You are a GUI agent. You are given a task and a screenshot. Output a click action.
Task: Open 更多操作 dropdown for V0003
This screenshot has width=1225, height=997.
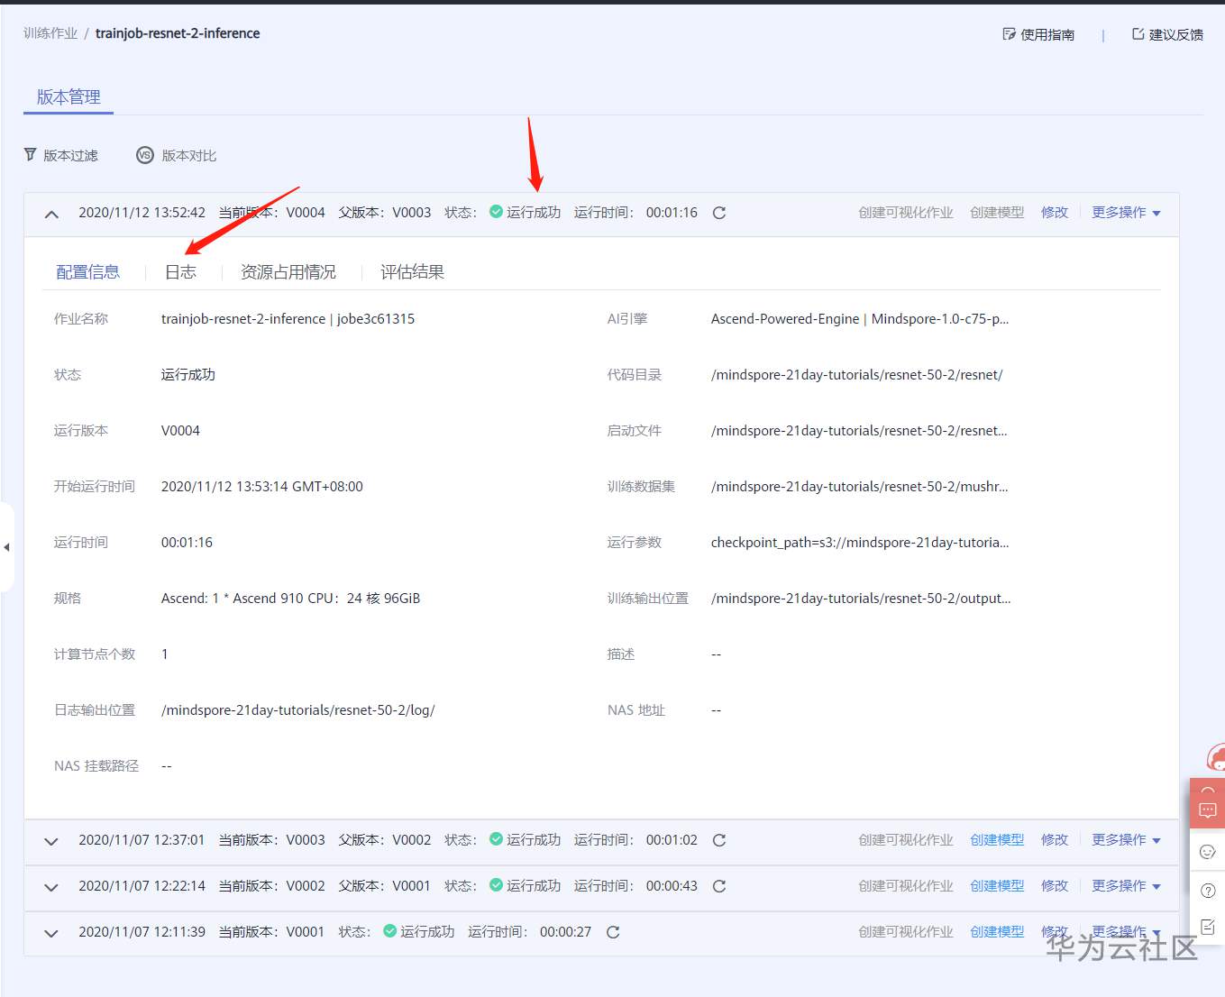click(x=1126, y=840)
